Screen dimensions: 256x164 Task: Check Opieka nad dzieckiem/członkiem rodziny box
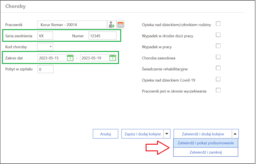[218, 24]
